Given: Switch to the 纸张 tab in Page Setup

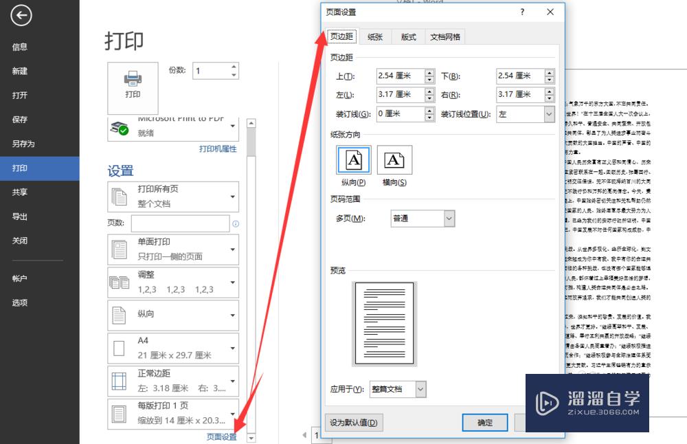Looking at the screenshot, I should click(374, 37).
